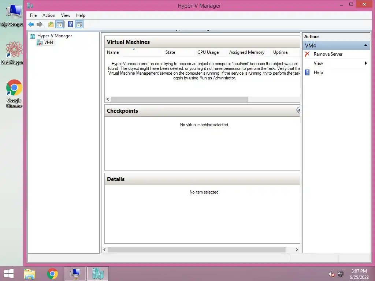
Task: Click the Up One Level toolbar icon
Action: point(51,24)
